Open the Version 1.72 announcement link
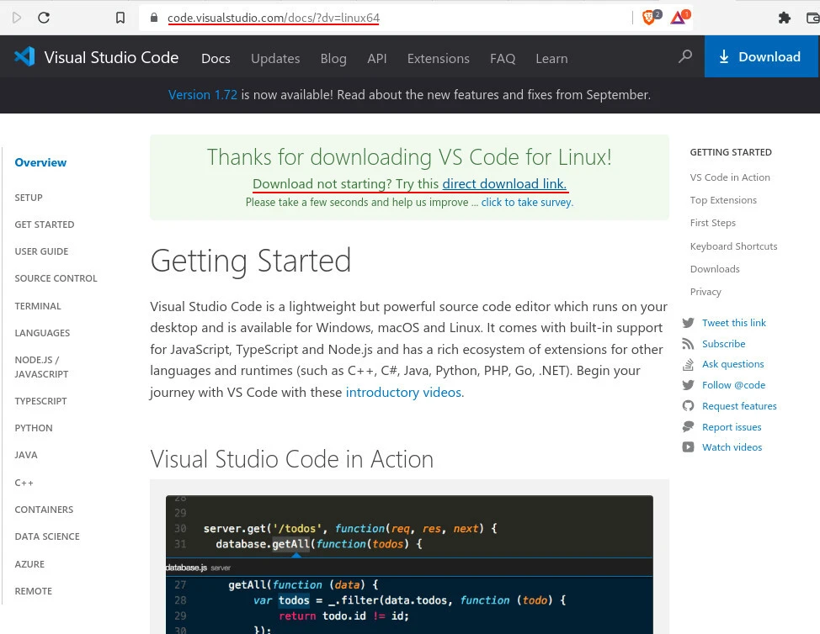 (x=203, y=95)
